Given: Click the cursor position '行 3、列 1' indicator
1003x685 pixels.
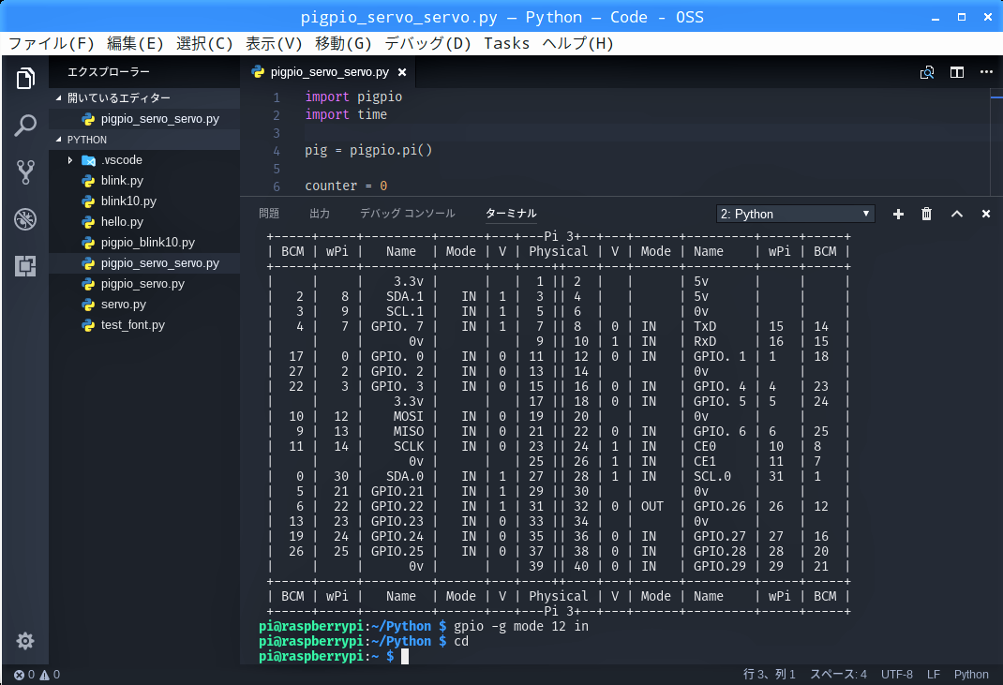Looking at the screenshot, I should (x=769, y=674).
